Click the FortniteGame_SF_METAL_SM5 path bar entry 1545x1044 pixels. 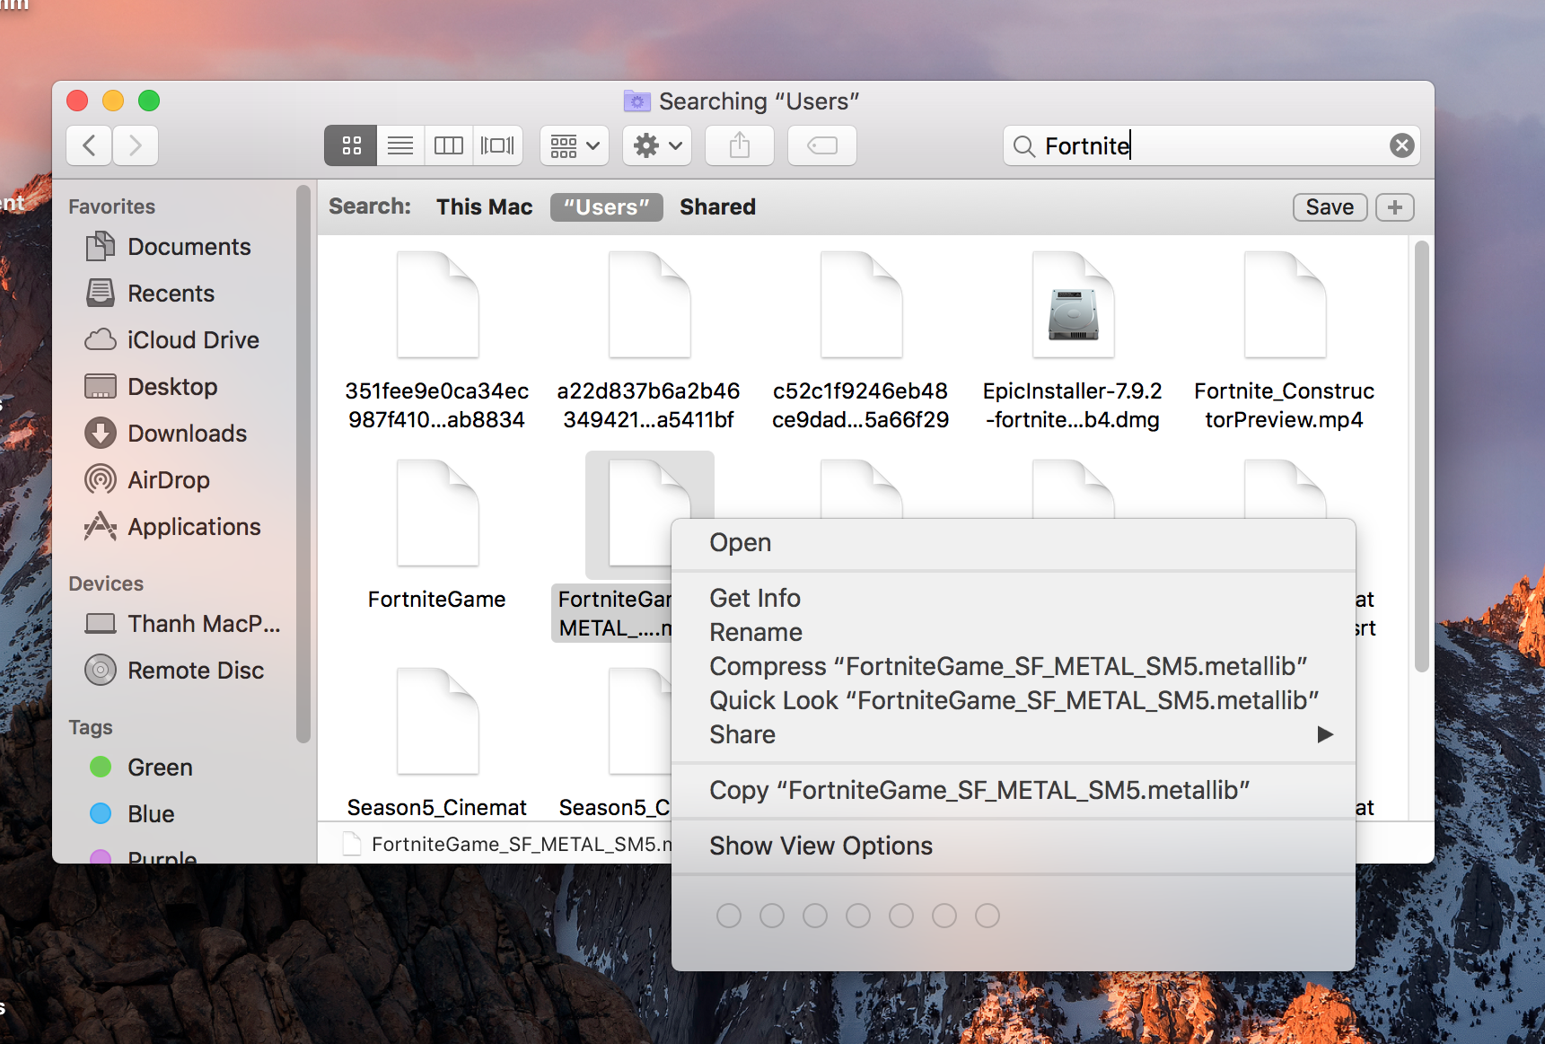coord(507,844)
